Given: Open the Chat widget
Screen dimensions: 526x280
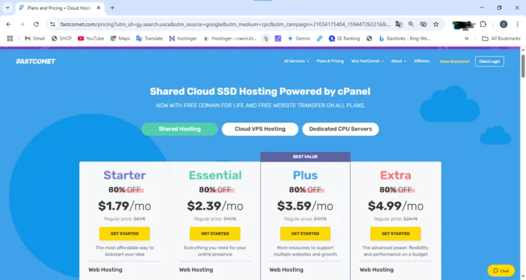Looking at the screenshot, I should (501, 270).
